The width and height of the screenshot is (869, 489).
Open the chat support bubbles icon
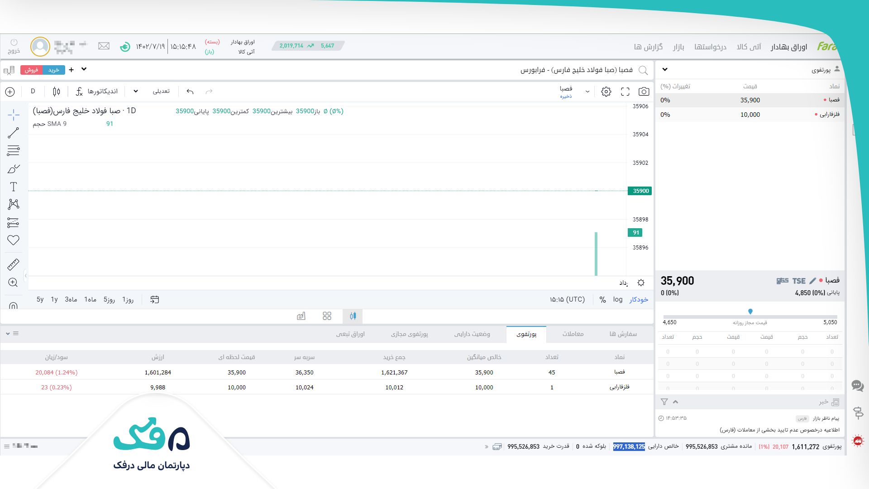[x=857, y=386]
